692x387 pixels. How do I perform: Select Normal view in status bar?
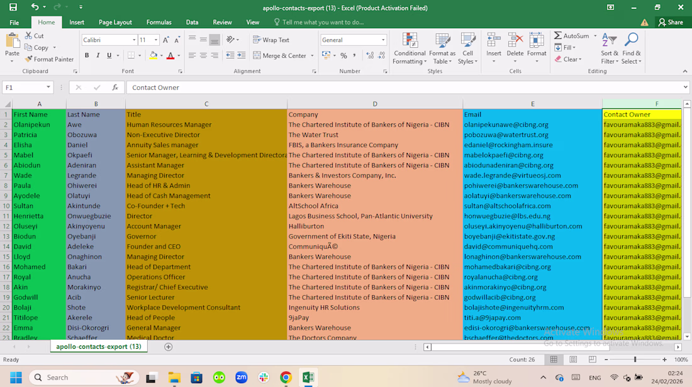(x=554, y=360)
